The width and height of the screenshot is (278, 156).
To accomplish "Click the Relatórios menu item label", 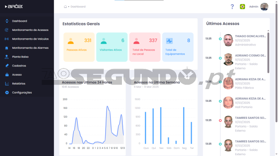I will point(19,84).
